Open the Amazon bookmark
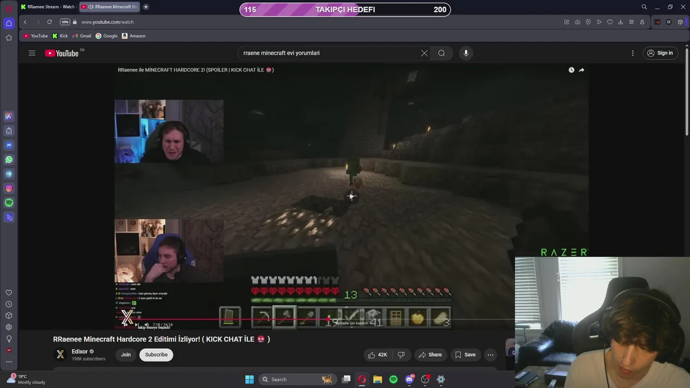This screenshot has height=388, width=690. (133, 36)
